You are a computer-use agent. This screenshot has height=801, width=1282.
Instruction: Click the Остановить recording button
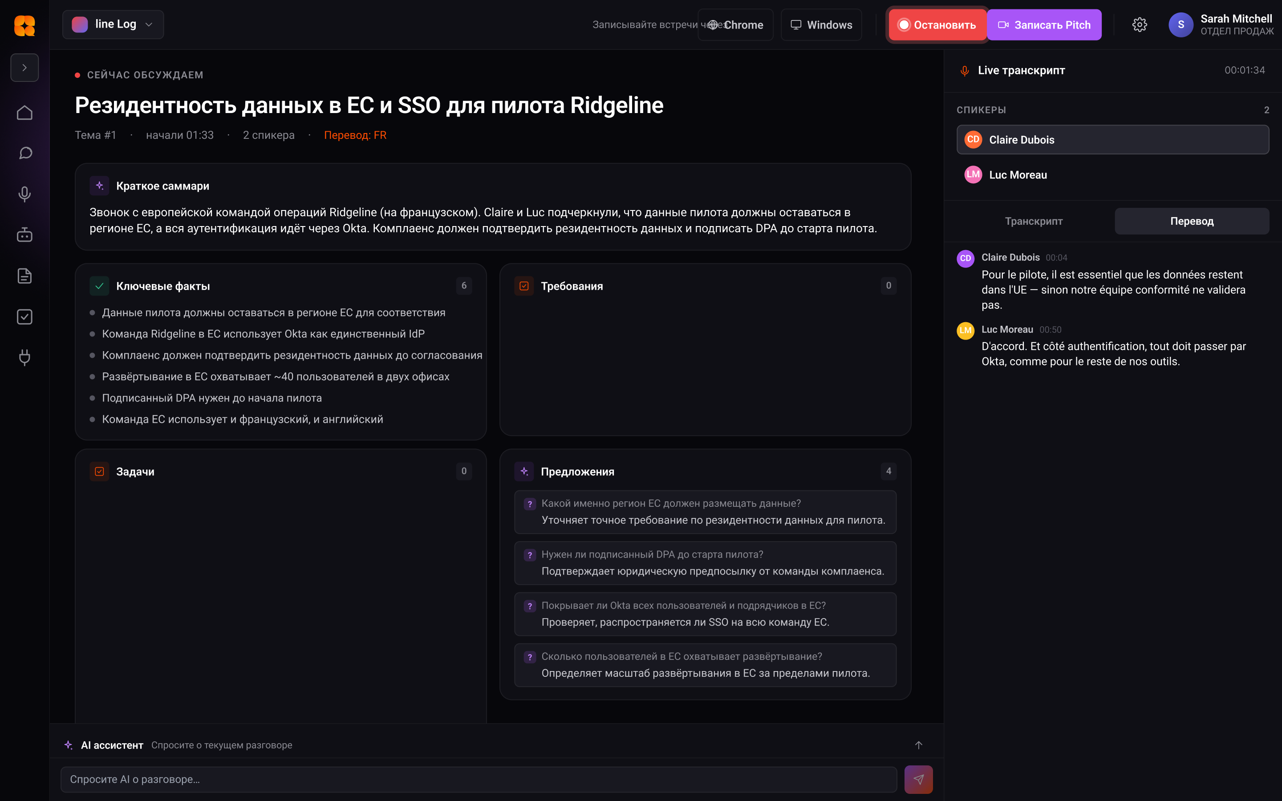click(937, 25)
